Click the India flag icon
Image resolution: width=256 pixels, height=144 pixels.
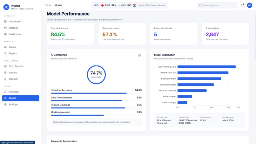(x=134, y=5)
